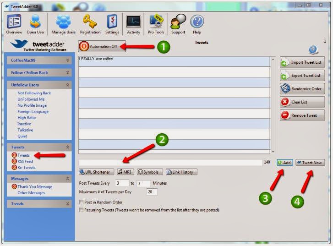Click the Randomize Order dice button
This screenshot has width=333, height=246.
302,89
